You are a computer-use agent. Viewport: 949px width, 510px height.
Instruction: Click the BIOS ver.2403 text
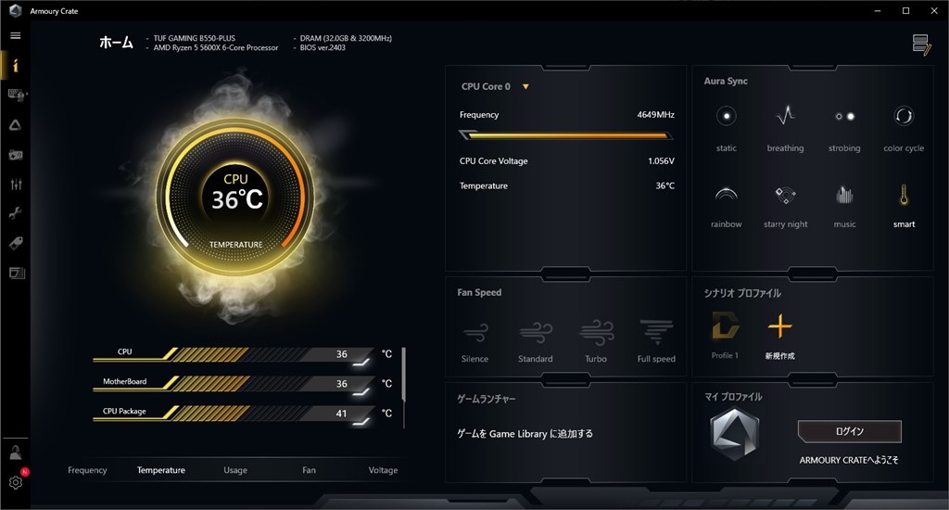323,48
